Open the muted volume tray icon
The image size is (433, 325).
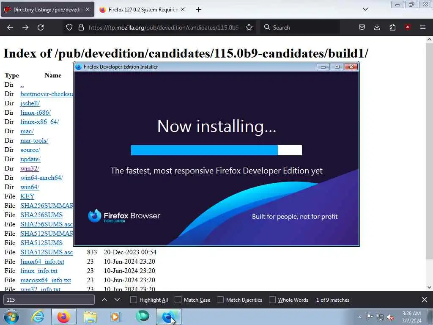pyautogui.click(x=390, y=317)
